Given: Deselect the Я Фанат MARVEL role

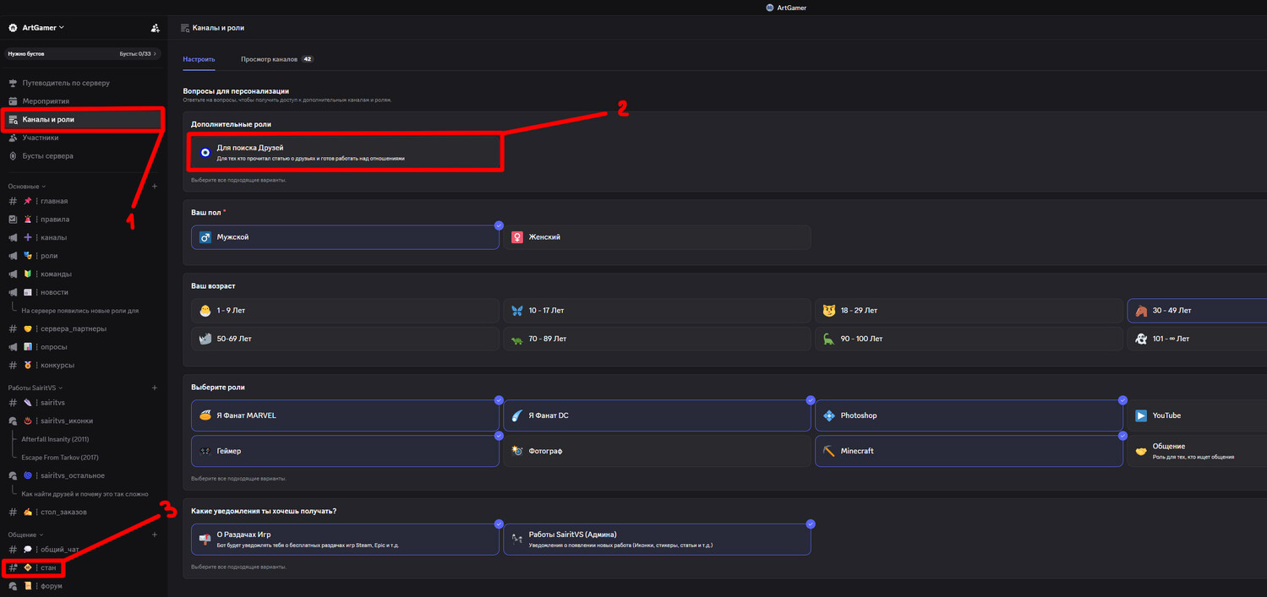Looking at the screenshot, I should click(345, 415).
